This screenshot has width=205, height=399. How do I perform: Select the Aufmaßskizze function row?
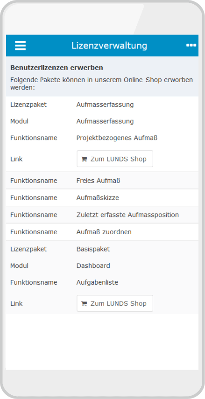point(102,198)
